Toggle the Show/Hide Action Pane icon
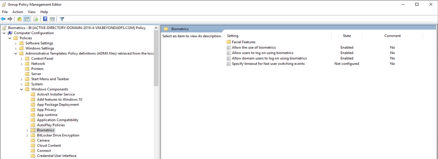438x159 pixels. click(52, 19)
